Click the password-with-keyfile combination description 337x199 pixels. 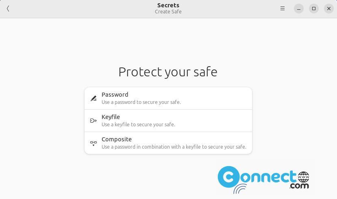click(174, 147)
